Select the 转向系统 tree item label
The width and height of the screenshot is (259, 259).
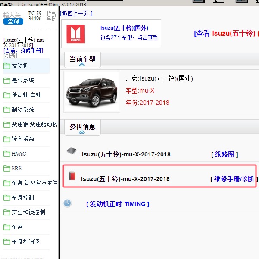coord(23,139)
